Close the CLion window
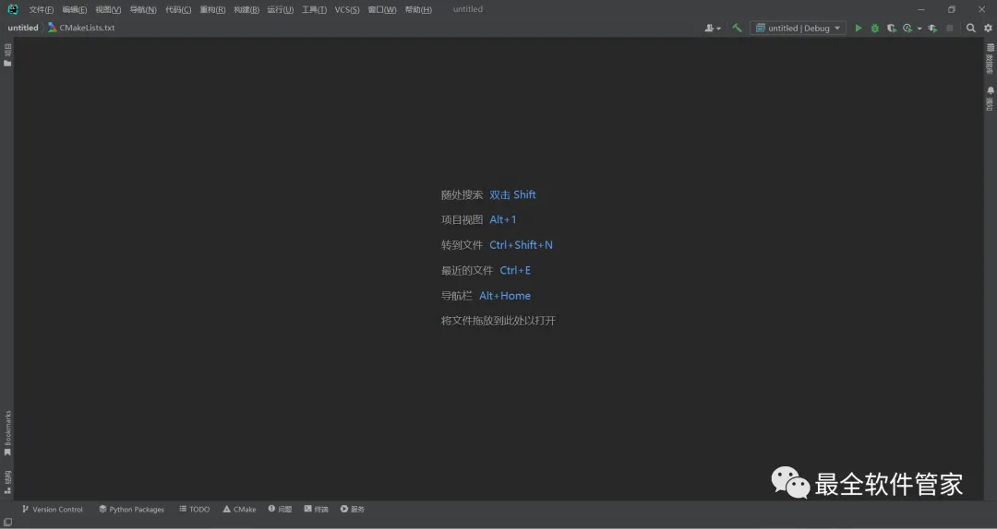The image size is (997, 529). click(981, 9)
